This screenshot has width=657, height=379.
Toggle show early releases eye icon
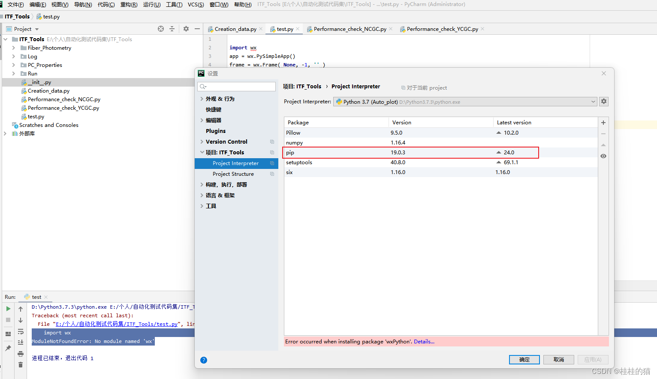(603, 156)
